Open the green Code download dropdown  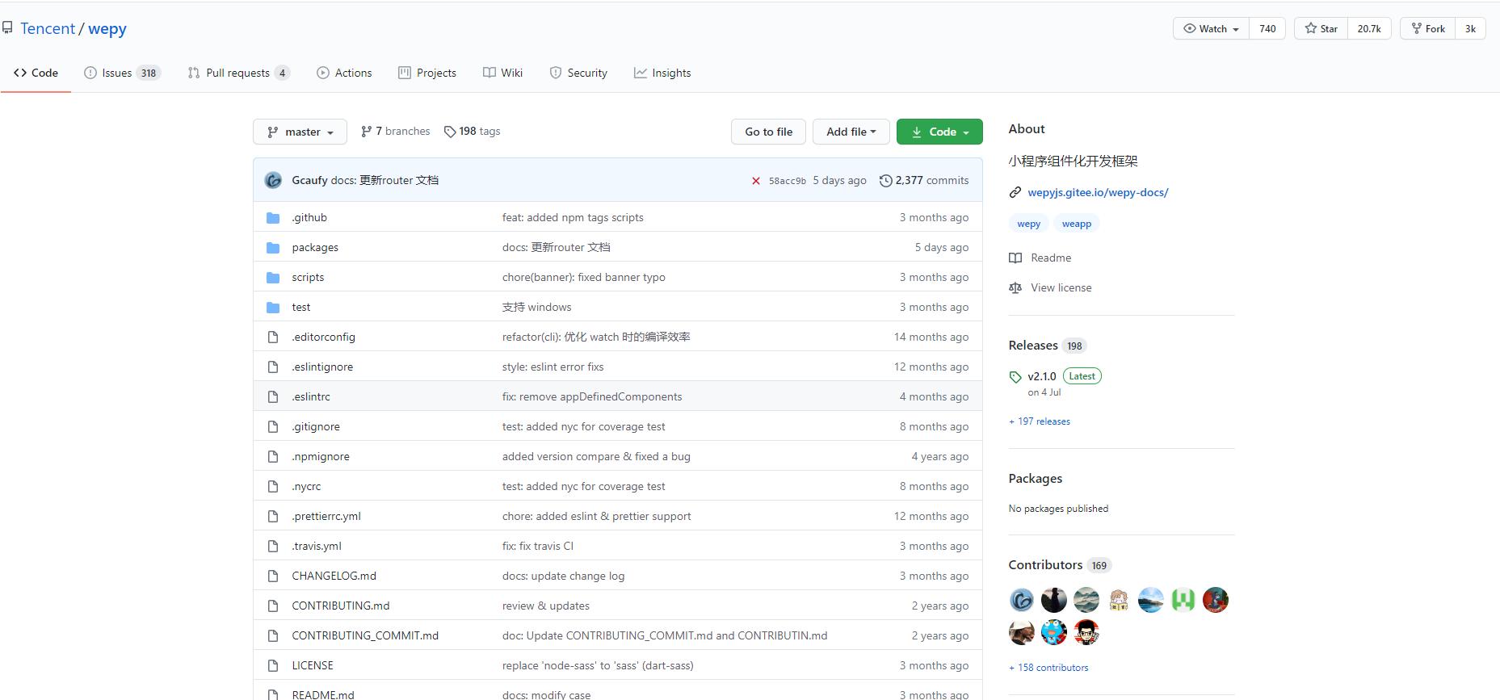(939, 132)
